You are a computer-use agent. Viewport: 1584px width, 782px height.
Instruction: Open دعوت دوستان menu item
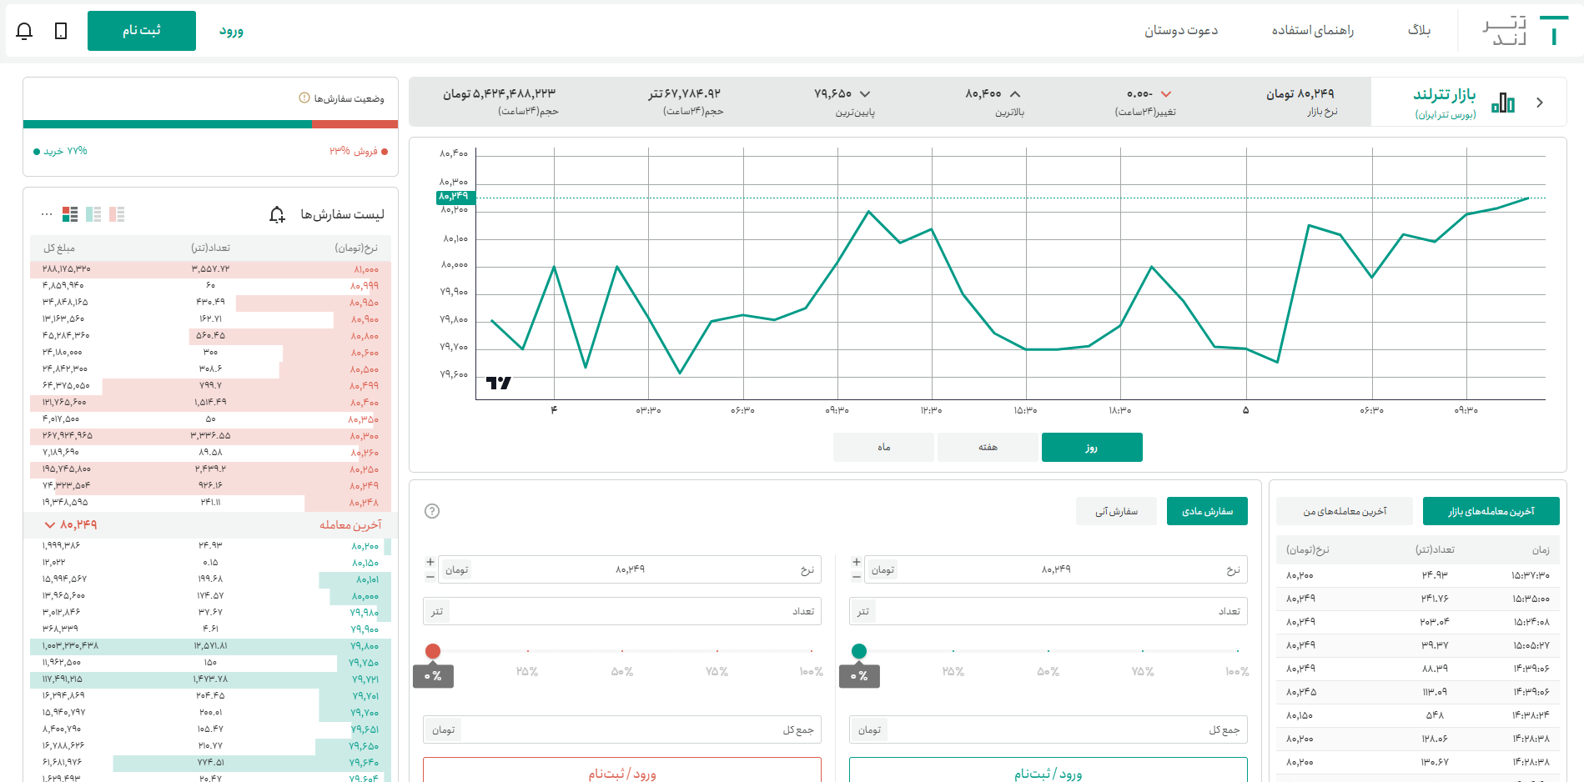(1181, 30)
